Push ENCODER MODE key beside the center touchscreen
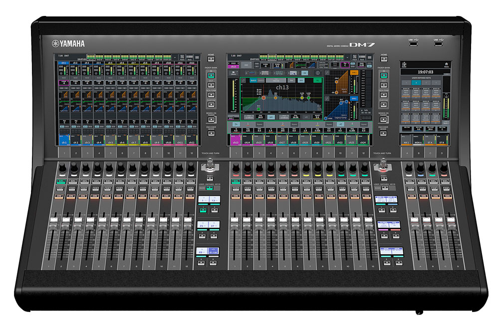The image size is (499, 325). (x=383, y=133)
